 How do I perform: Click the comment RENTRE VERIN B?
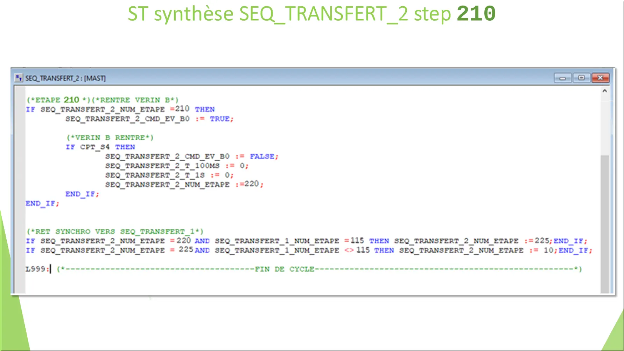pos(135,100)
